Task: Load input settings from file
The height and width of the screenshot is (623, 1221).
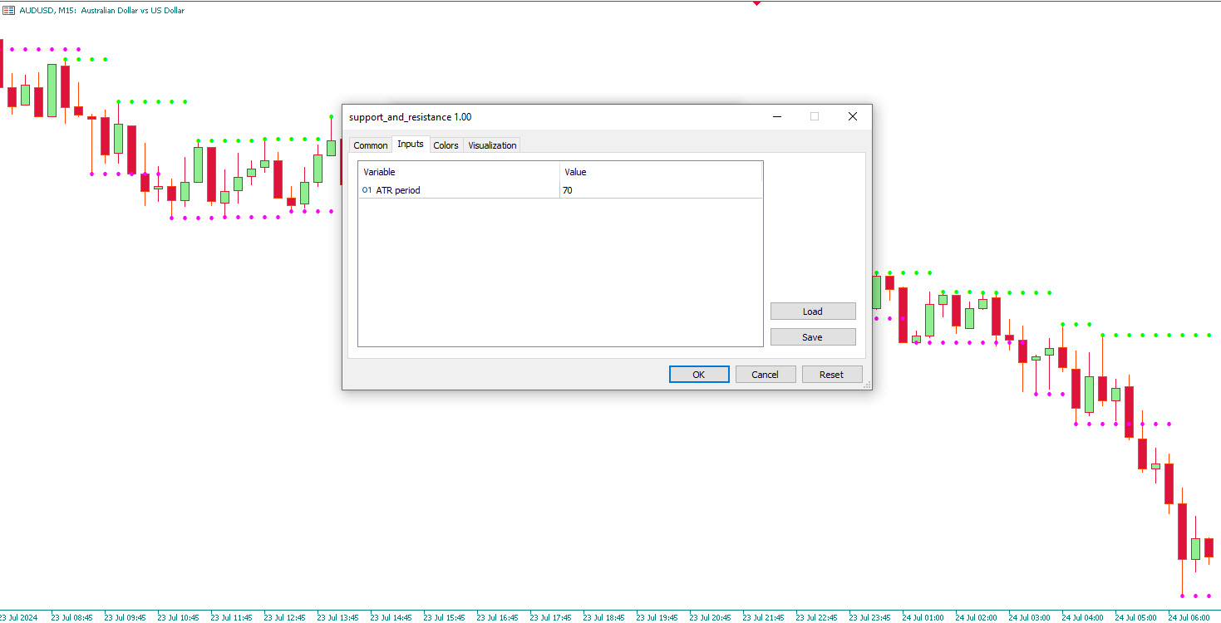Action: tap(813, 311)
